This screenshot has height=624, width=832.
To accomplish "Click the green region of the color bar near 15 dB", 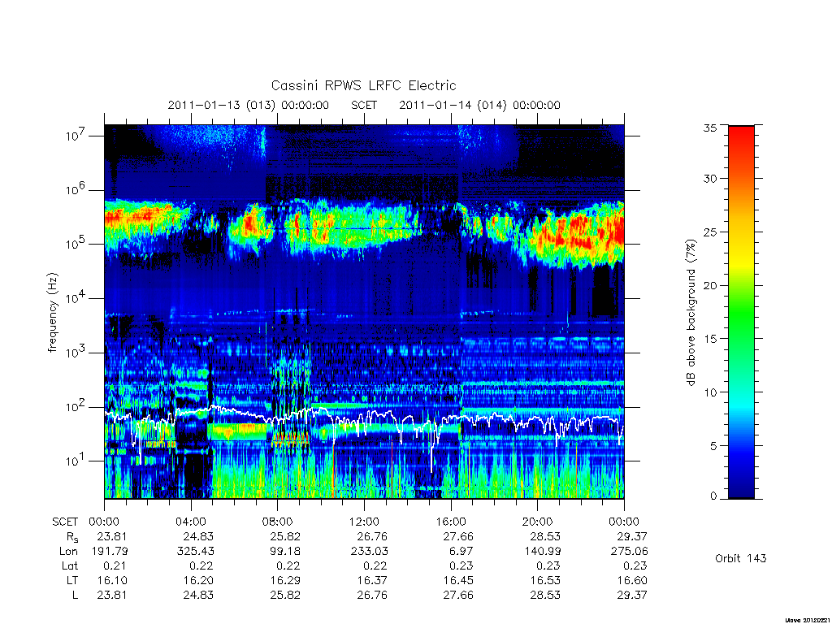I will click(741, 338).
